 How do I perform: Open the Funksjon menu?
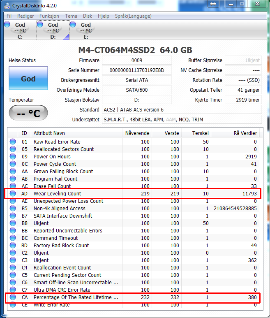[49, 16]
